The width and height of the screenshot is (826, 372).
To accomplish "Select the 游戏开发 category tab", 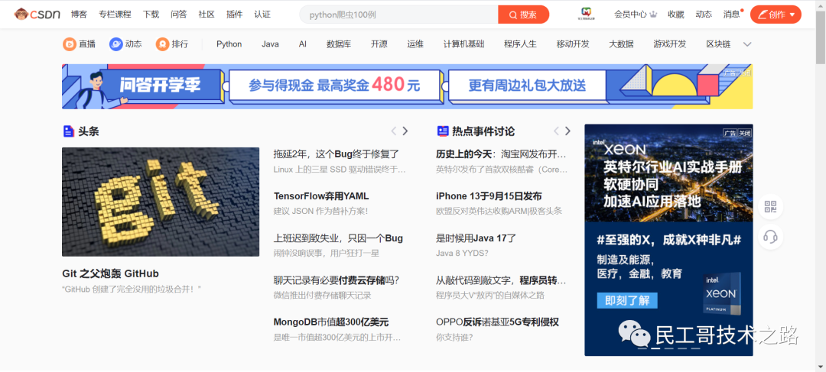I will [x=669, y=44].
